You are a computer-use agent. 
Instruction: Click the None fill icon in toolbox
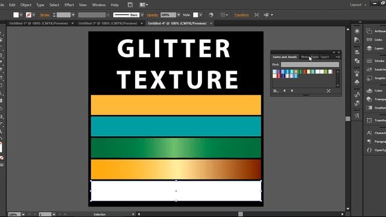[2, 158]
